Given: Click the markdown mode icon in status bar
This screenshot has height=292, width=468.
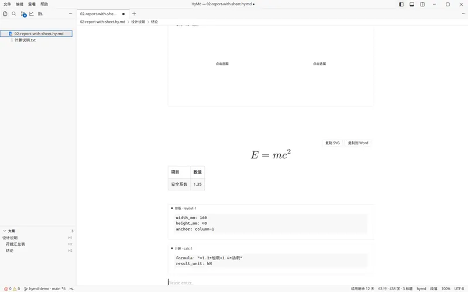Looking at the screenshot, I should pyautogui.click(x=71, y=288).
